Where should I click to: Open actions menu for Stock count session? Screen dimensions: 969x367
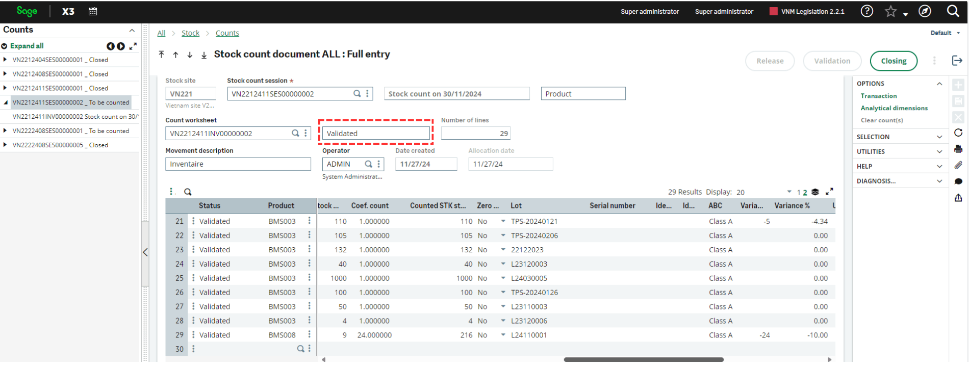pyautogui.click(x=367, y=93)
